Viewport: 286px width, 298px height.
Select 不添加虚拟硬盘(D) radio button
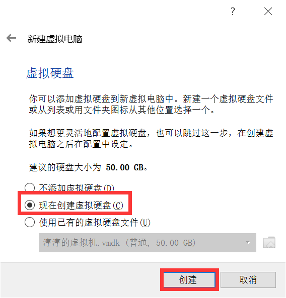coord(30,188)
